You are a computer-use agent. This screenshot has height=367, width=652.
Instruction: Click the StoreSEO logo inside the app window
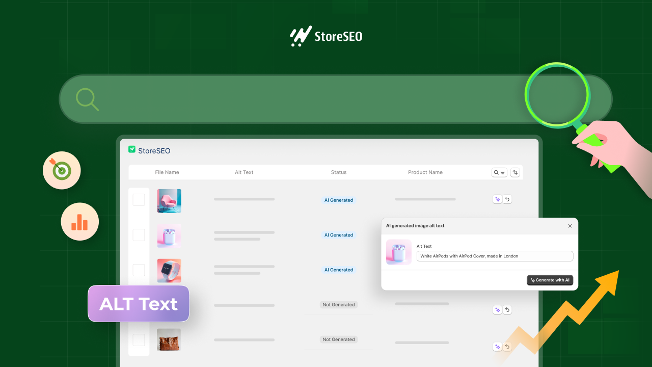coord(149,150)
